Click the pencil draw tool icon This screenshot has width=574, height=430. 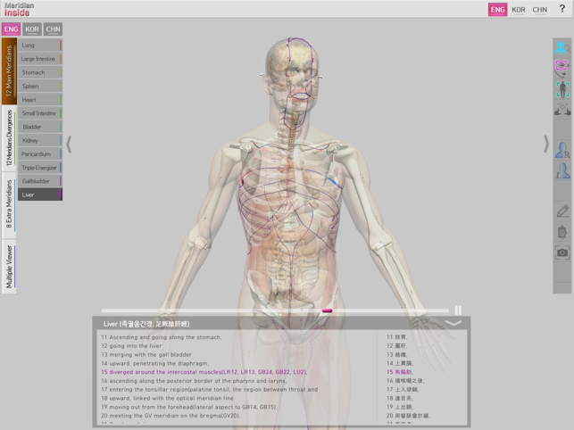click(x=562, y=211)
